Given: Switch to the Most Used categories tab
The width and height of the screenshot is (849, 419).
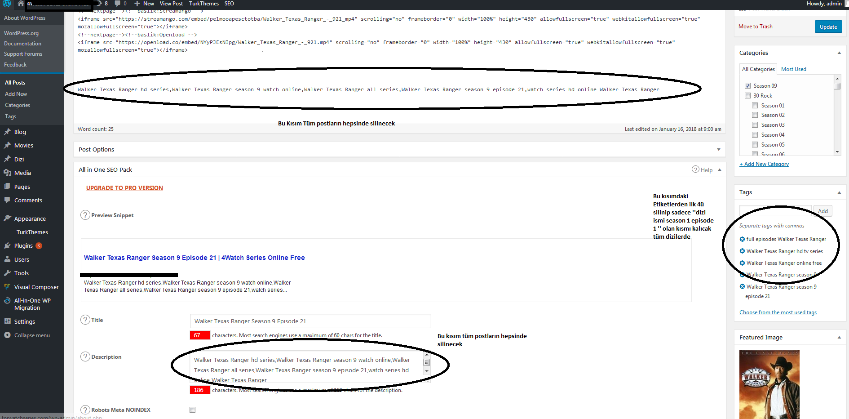Looking at the screenshot, I should click(794, 69).
